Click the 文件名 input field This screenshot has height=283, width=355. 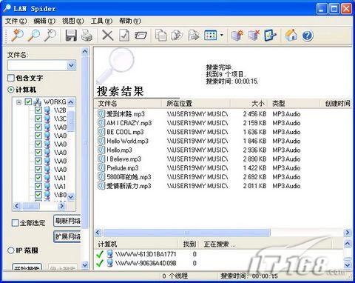pyautogui.click(x=38, y=65)
